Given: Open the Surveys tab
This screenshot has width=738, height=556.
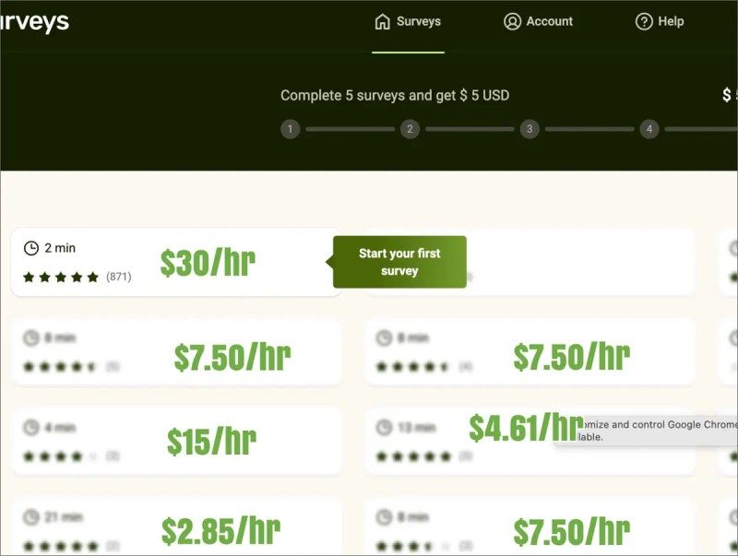Looking at the screenshot, I should click(408, 21).
